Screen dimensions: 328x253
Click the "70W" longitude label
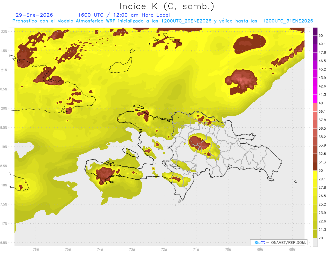228,249
